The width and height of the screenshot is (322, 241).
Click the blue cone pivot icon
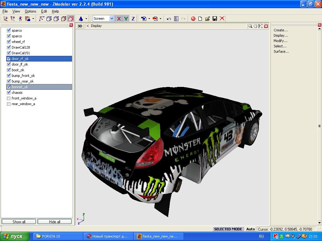[x=81, y=19]
